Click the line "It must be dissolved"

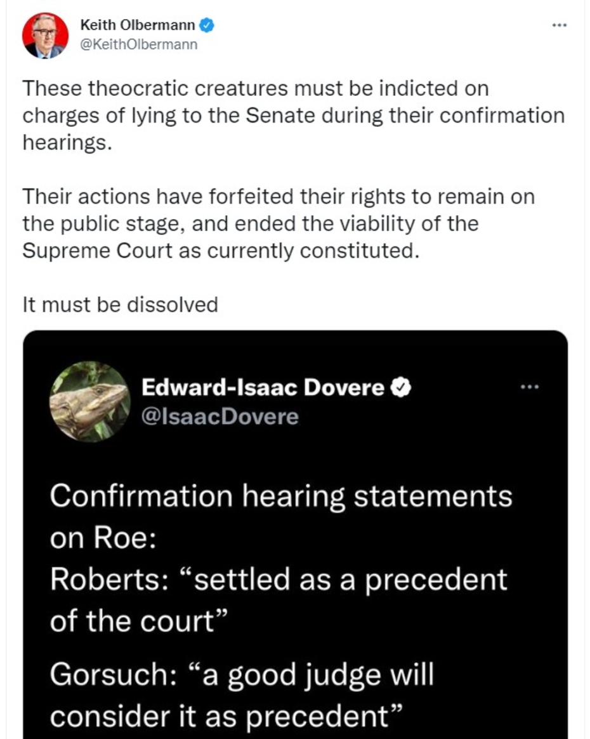coord(120,305)
